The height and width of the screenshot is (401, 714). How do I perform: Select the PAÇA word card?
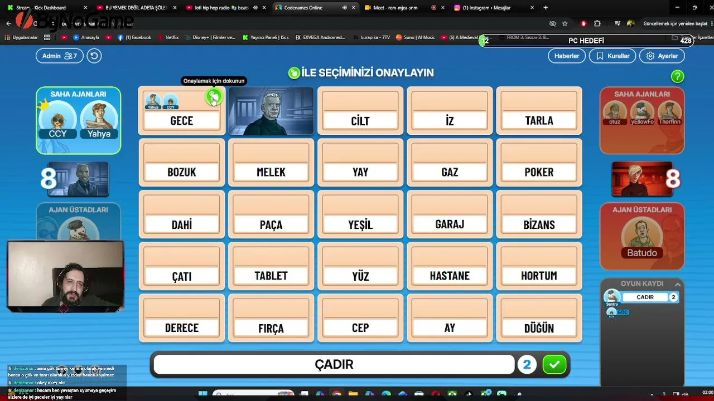pos(271,214)
